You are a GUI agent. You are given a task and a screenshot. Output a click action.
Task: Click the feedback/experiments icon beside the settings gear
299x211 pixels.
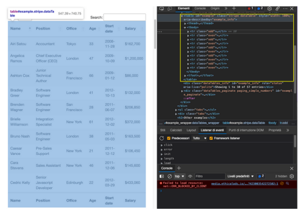(x=277, y=9)
